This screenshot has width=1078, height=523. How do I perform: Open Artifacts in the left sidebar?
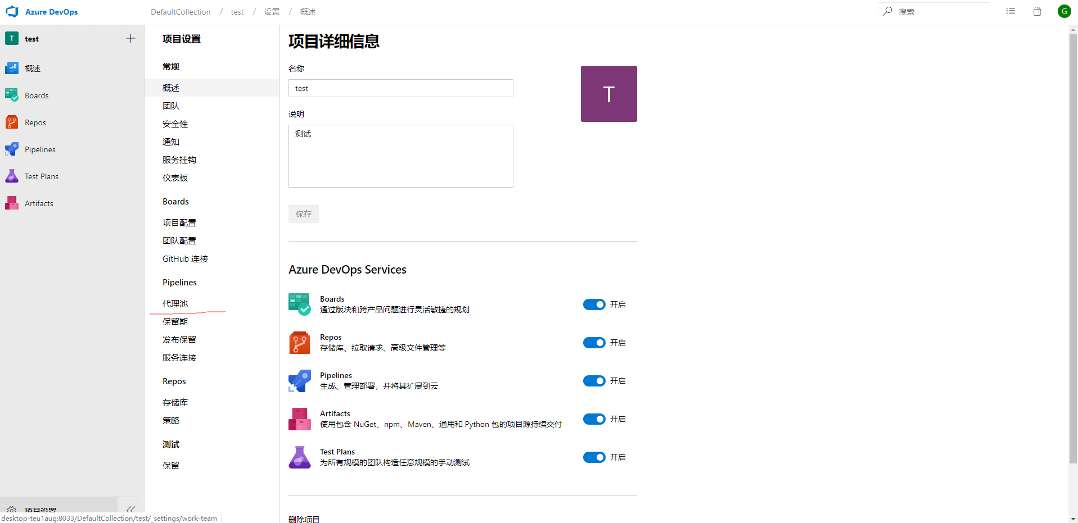pyautogui.click(x=39, y=203)
